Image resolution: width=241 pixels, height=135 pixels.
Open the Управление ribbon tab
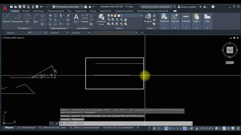[x=80, y=11]
